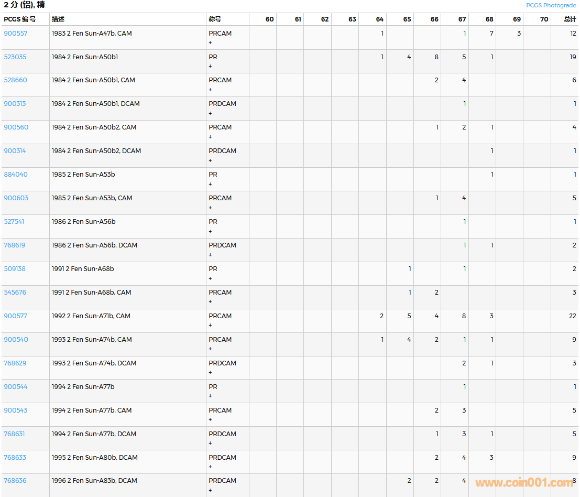Click the grade 70 column header
The height and width of the screenshot is (497, 580).
tap(544, 19)
